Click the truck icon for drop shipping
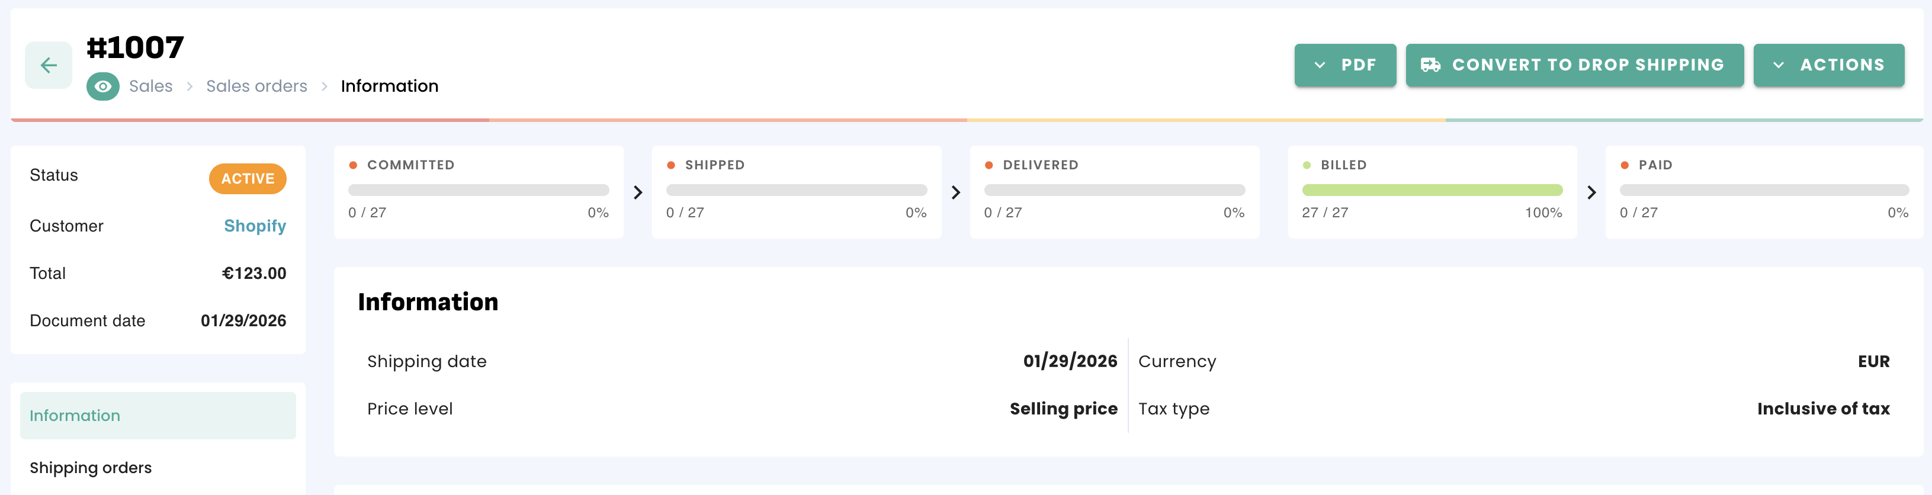The image size is (1932, 495). (1430, 65)
